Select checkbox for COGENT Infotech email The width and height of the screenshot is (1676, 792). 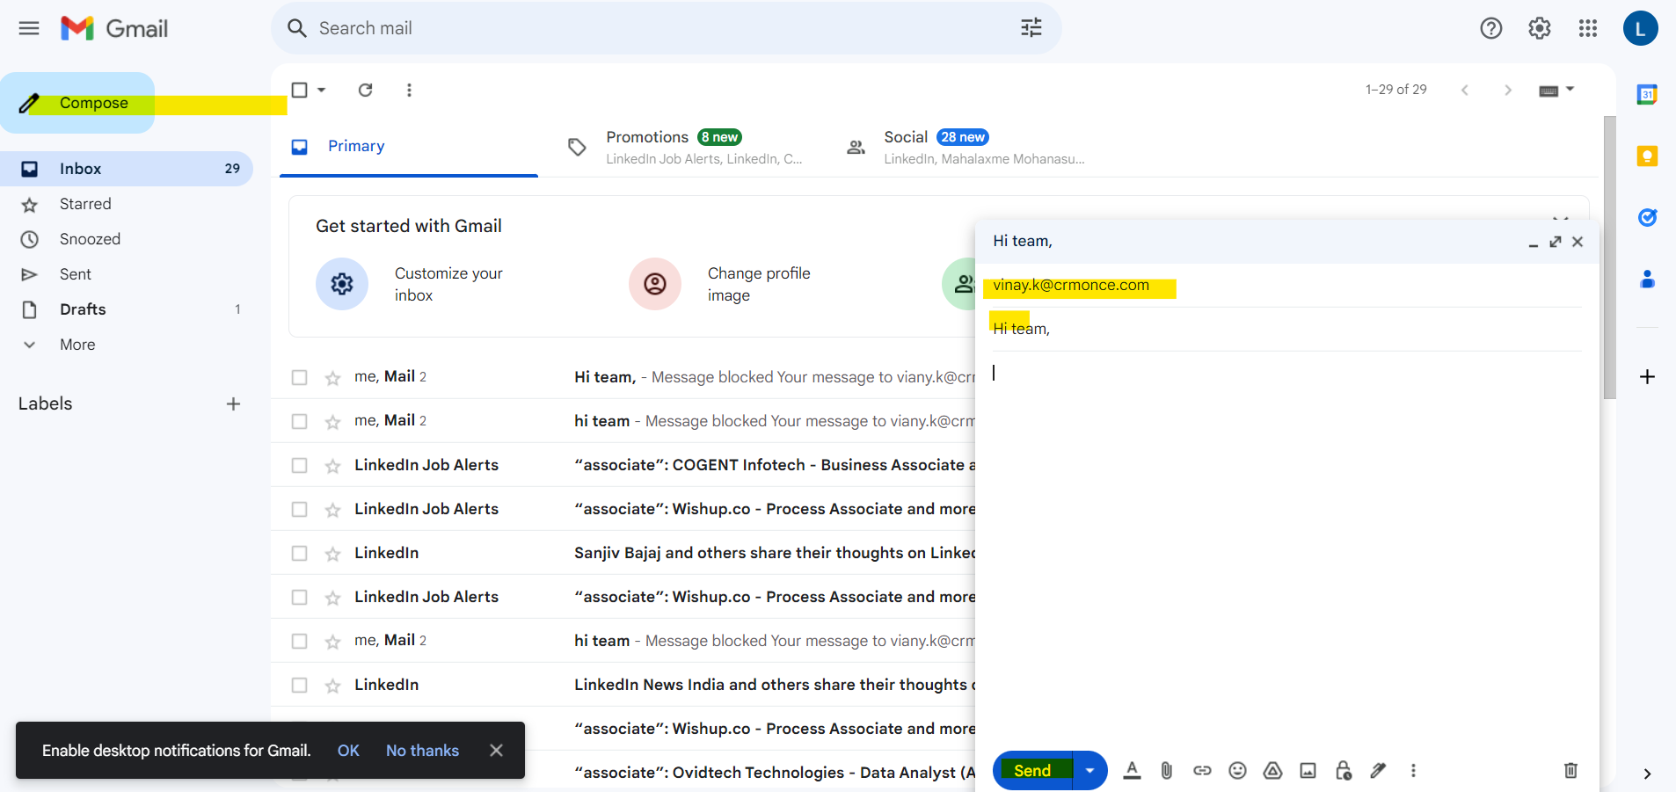click(x=300, y=465)
